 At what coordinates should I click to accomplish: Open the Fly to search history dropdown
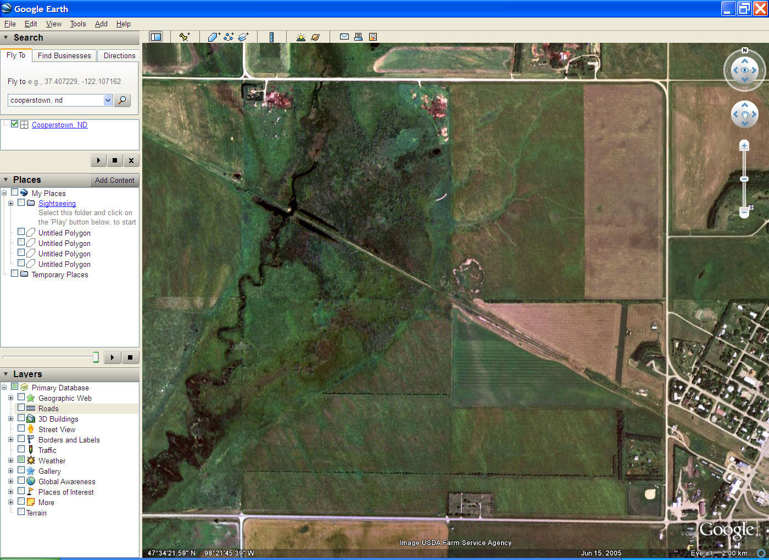[x=108, y=100]
